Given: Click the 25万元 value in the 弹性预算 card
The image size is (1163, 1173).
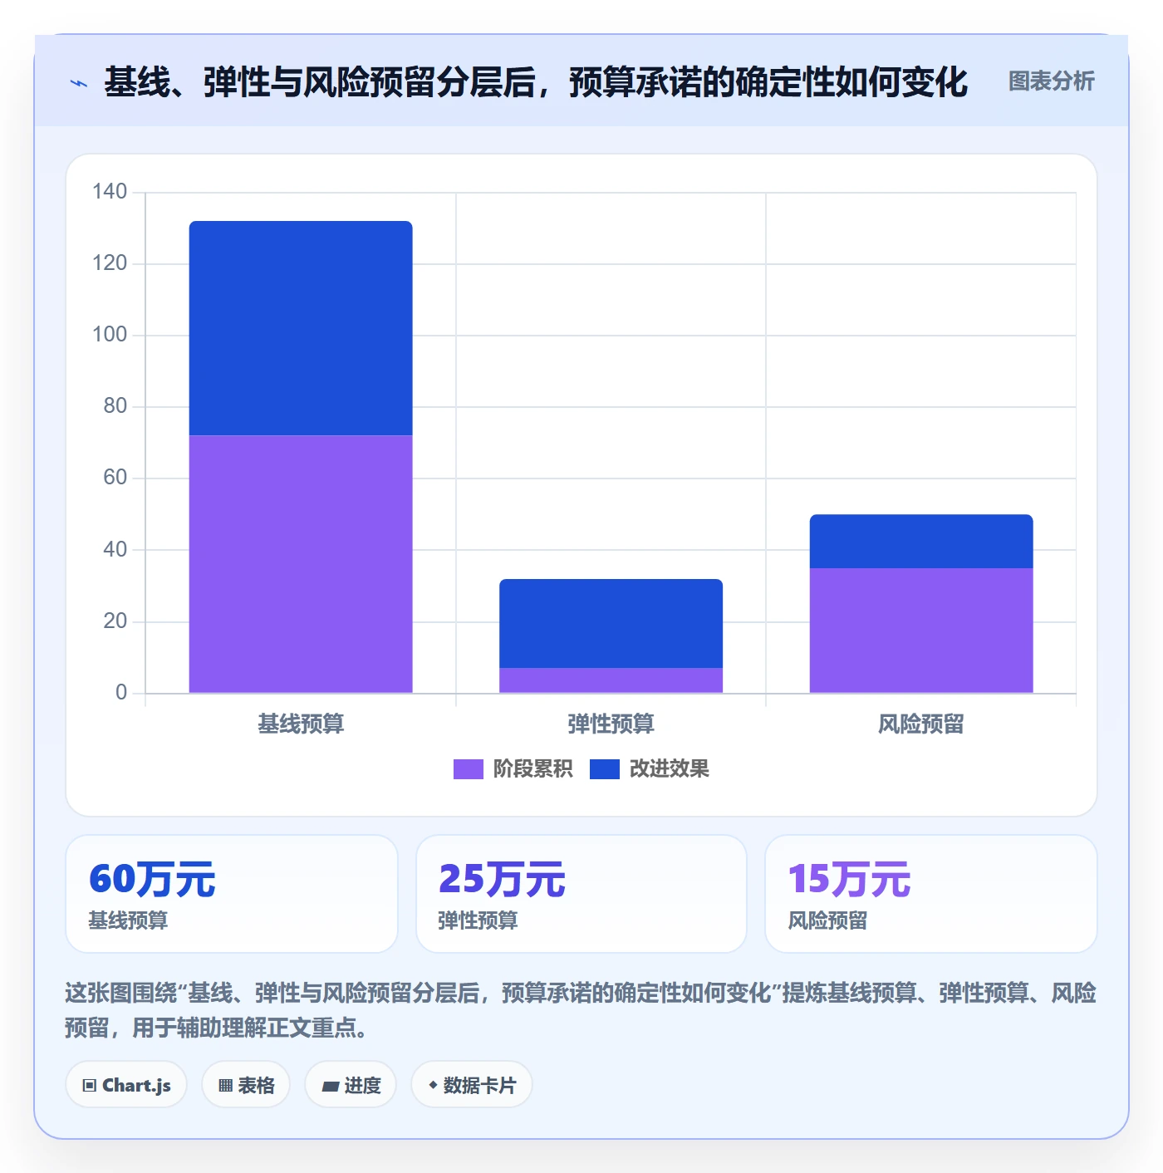Looking at the screenshot, I should coord(502,879).
